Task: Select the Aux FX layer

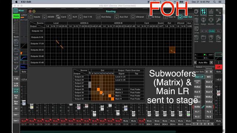Action: pyautogui.click(x=16, y=97)
